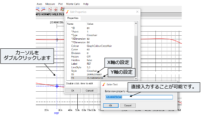
Task: Click the pulse spike page icon
Action: pyautogui.click(x=56, y=9)
